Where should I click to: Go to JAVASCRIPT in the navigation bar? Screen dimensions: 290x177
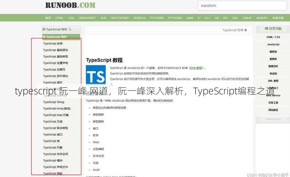tap(87, 18)
